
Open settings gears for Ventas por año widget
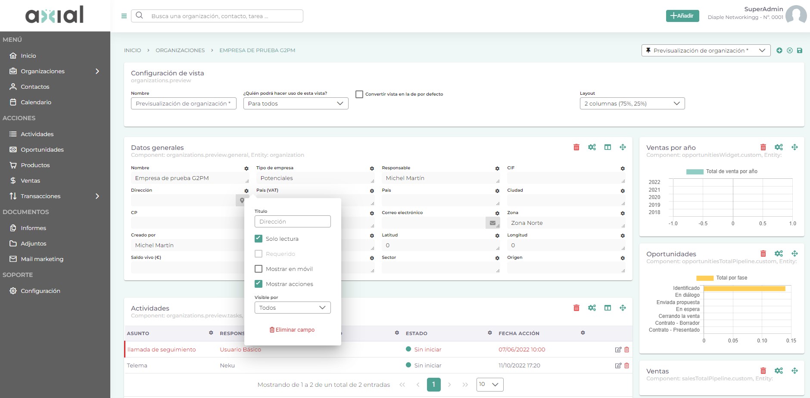(779, 147)
